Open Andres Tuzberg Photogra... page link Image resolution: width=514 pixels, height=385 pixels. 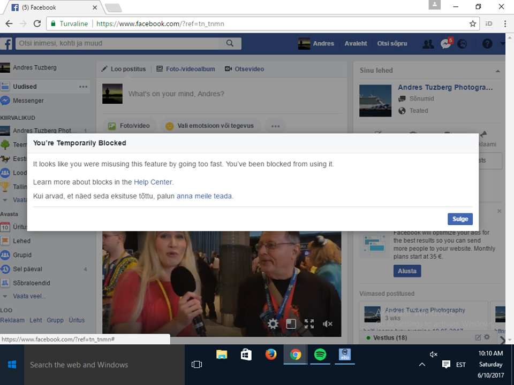(x=445, y=87)
